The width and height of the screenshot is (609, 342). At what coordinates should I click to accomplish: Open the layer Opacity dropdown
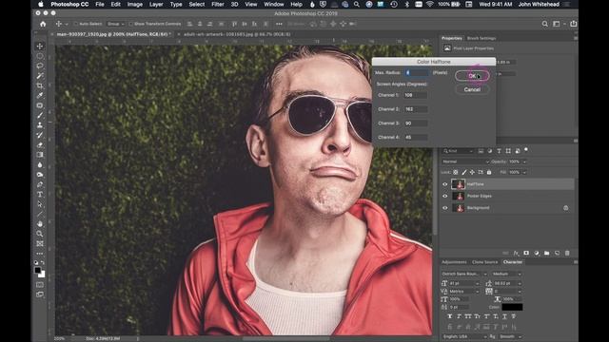[x=524, y=161]
